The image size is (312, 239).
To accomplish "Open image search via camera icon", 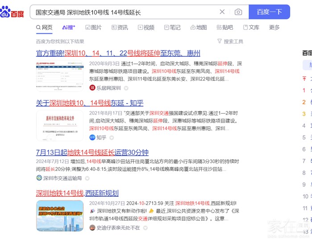I will tap(238, 12).
